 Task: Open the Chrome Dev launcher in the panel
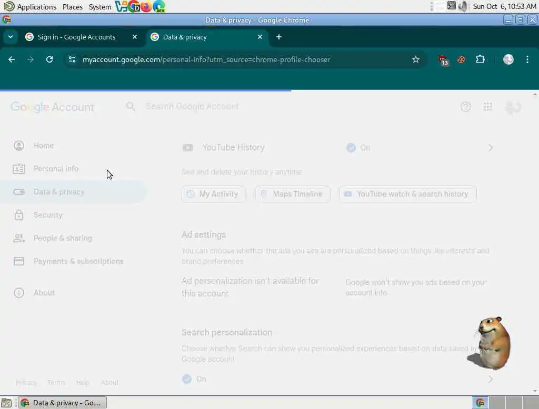[x=134, y=6]
